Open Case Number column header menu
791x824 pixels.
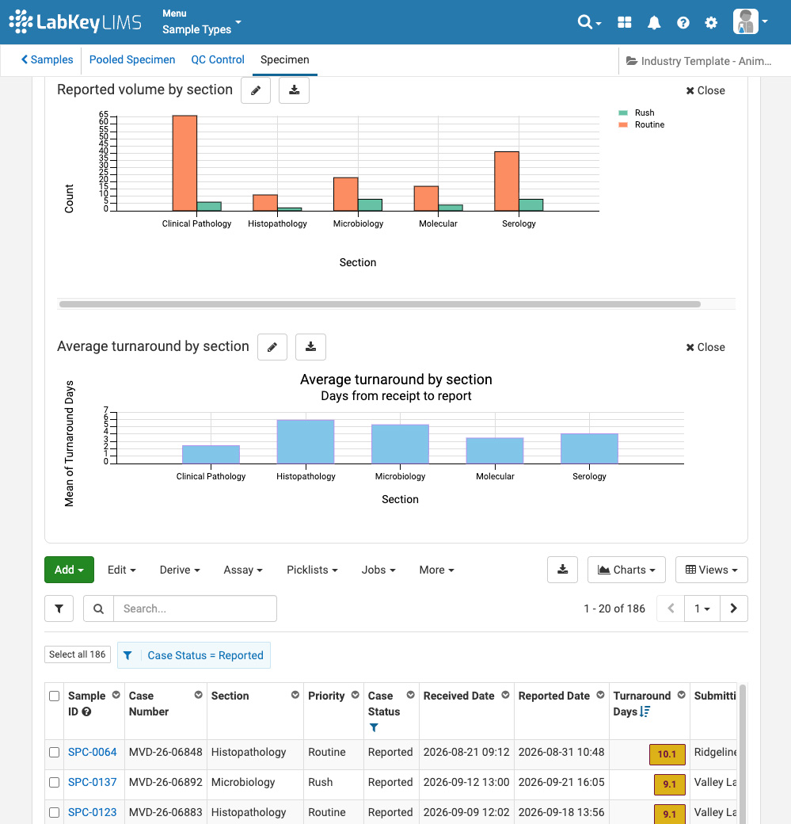[199, 695]
